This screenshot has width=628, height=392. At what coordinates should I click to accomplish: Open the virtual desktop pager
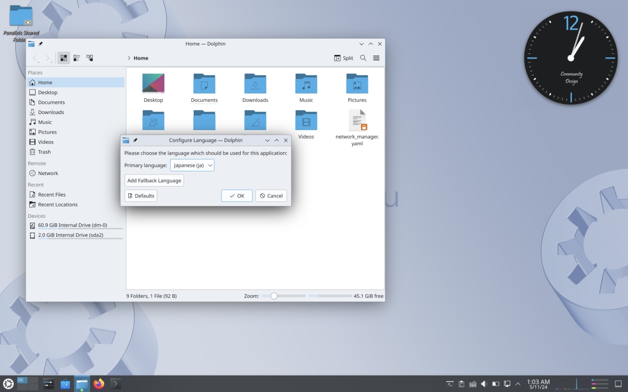point(28,384)
